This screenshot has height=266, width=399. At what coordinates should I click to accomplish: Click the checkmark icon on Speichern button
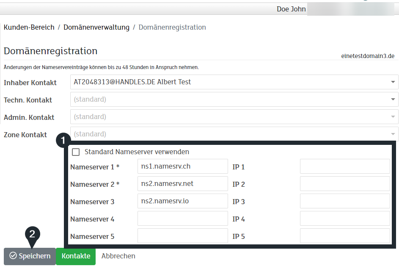point(13,256)
